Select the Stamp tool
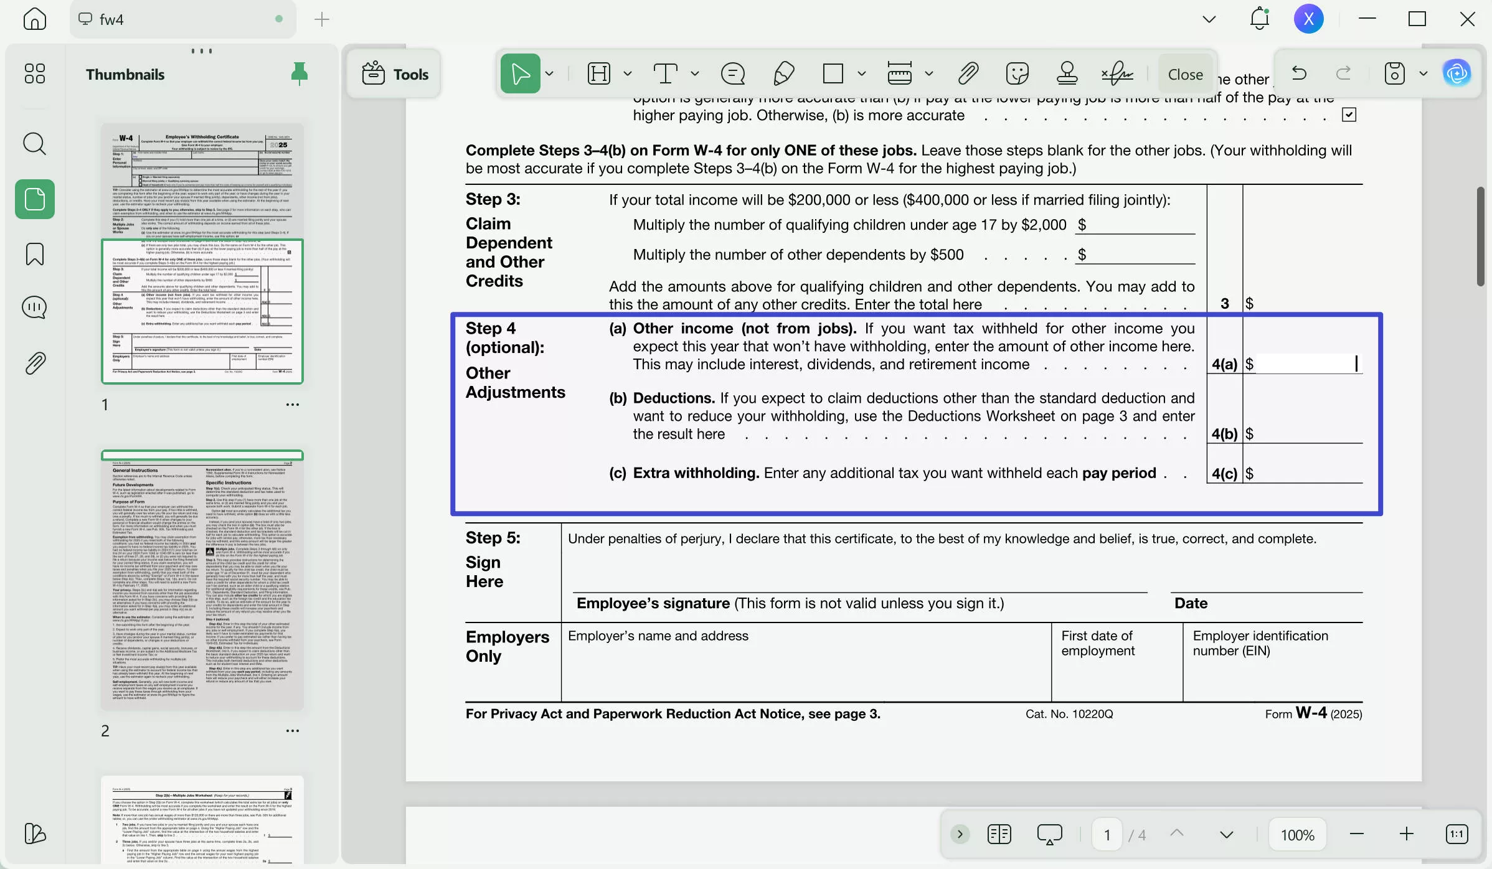 coord(1067,73)
